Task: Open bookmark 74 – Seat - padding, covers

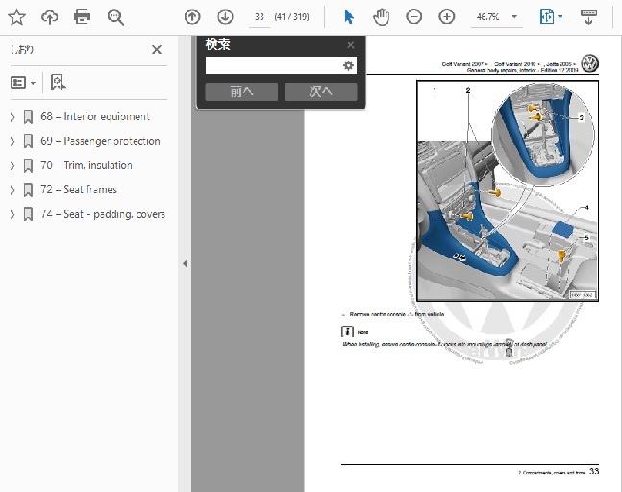Action: pyautogui.click(x=103, y=214)
